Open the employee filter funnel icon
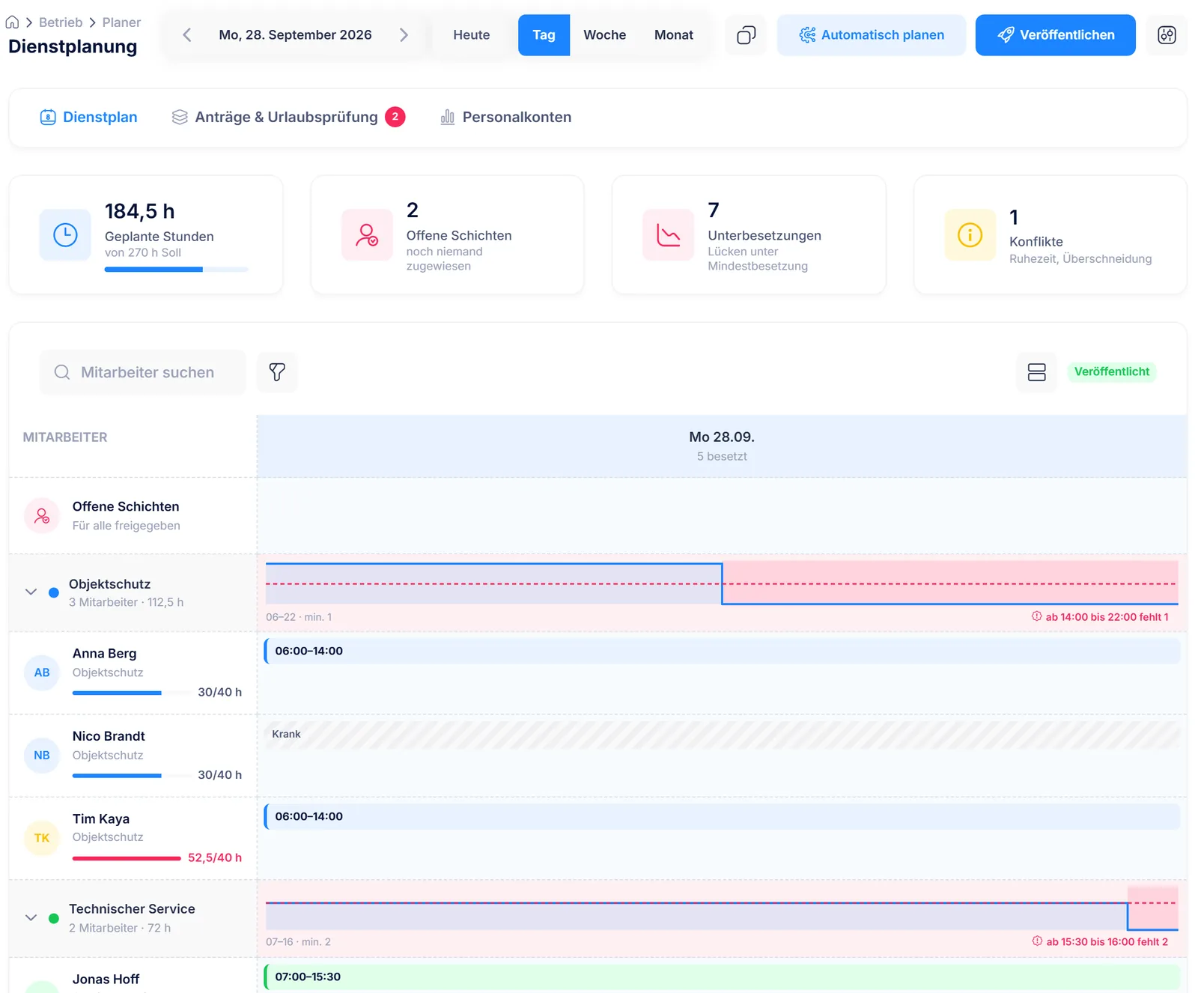The height and width of the screenshot is (993, 1198). pyautogui.click(x=277, y=372)
